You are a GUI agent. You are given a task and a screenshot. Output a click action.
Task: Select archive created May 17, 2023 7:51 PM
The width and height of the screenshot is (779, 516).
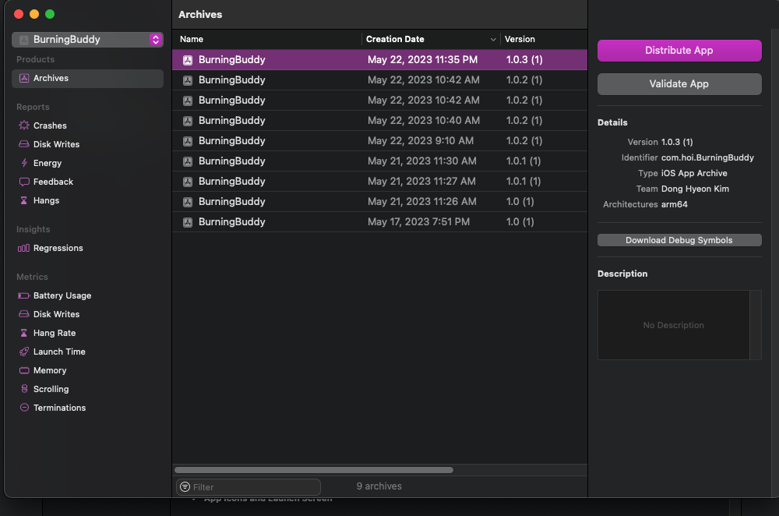click(x=379, y=222)
